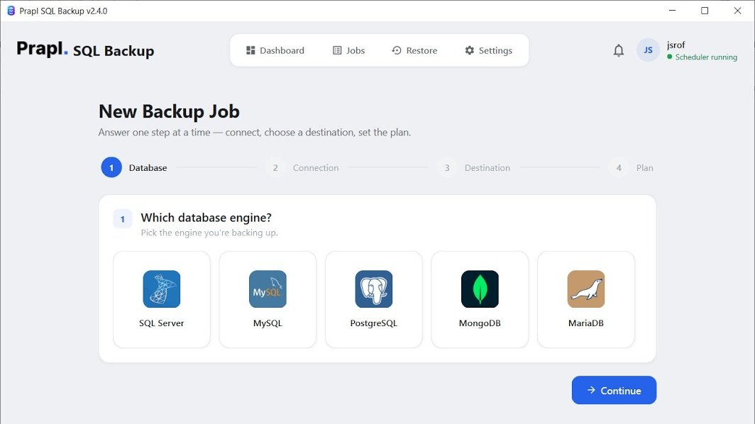Open the notifications bell

(x=619, y=50)
